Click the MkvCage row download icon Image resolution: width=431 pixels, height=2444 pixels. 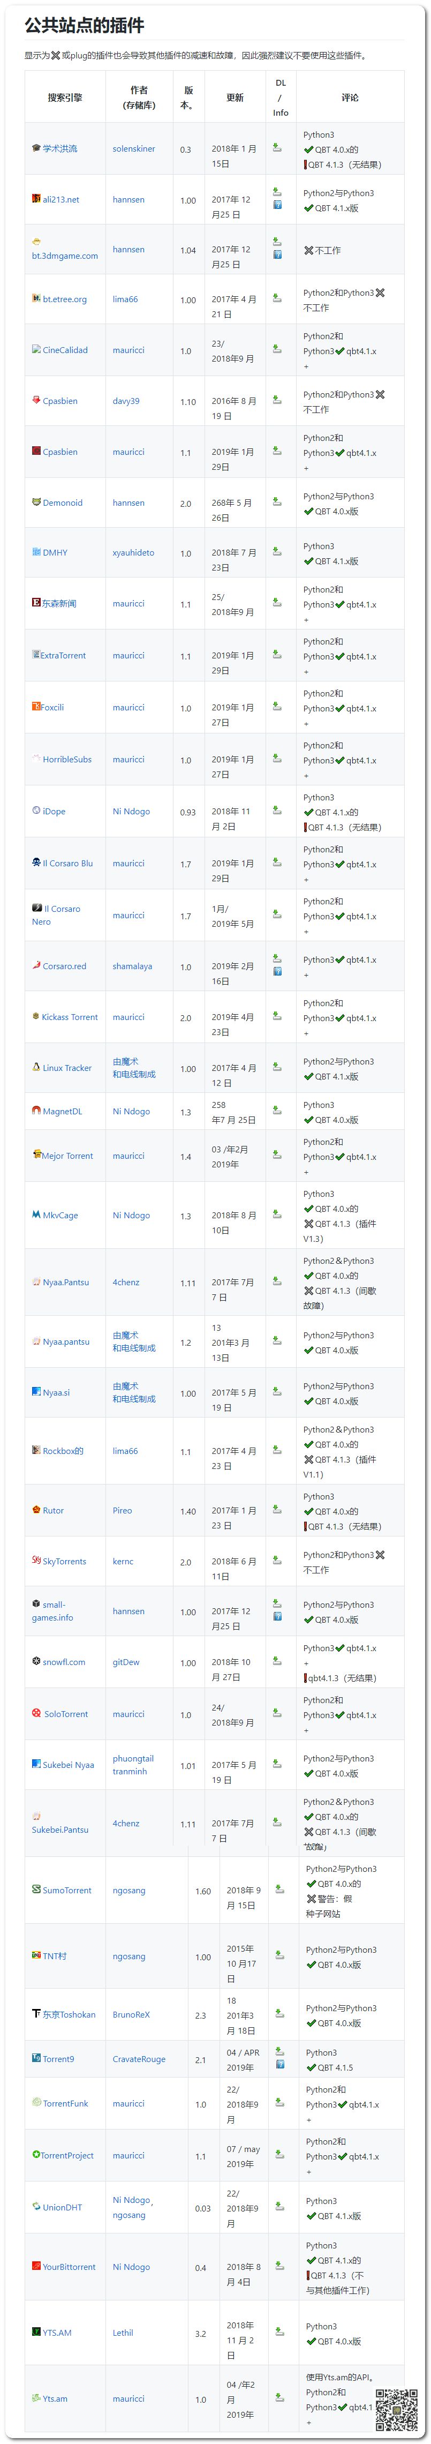click(x=277, y=1214)
